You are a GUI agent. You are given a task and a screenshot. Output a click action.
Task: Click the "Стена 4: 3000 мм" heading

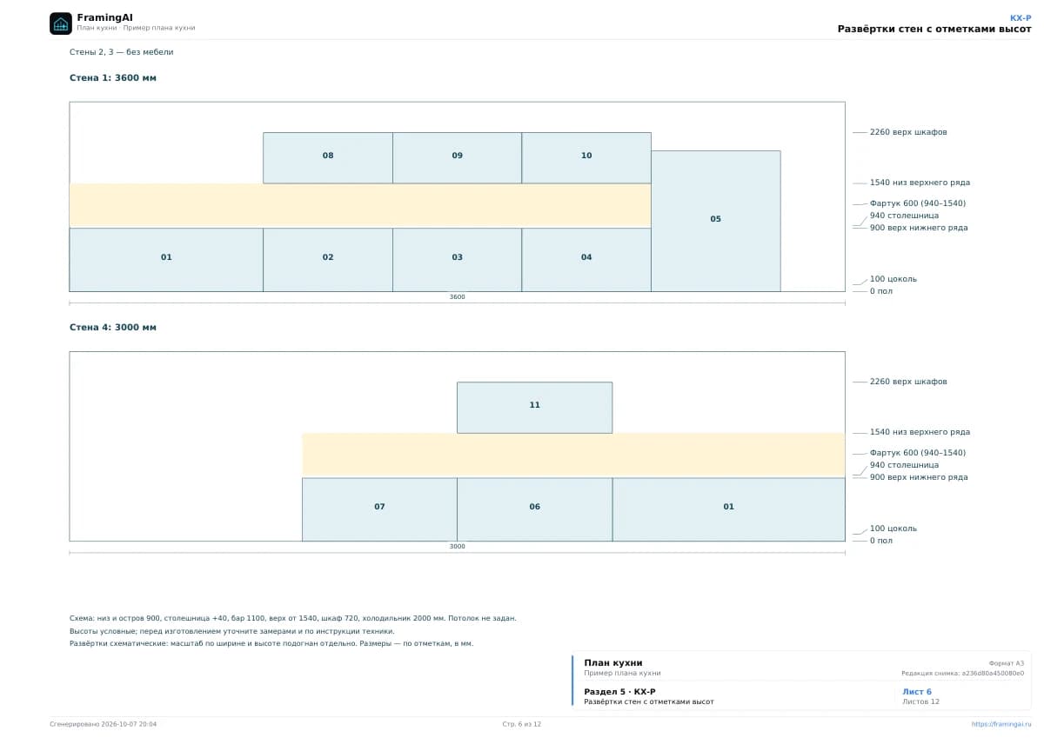click(113, 328)
